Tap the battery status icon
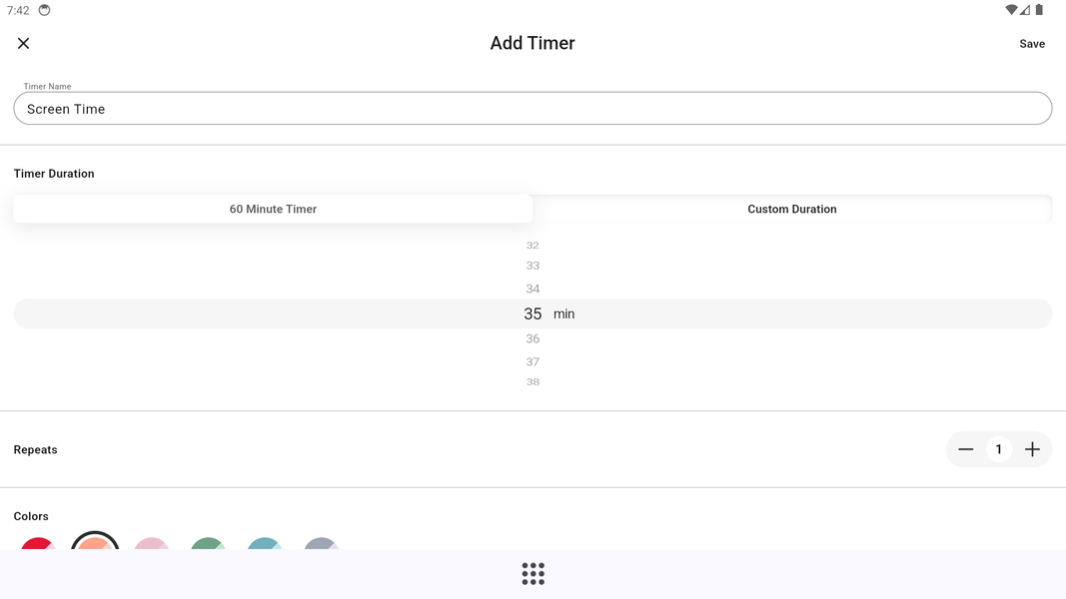This screenshot has width=1066, height=599. coord(1039,10)
